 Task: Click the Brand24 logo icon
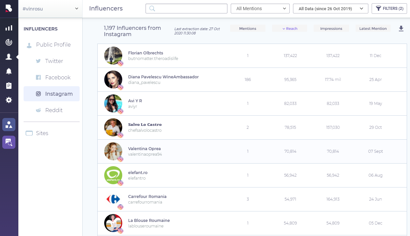[9, 9]
